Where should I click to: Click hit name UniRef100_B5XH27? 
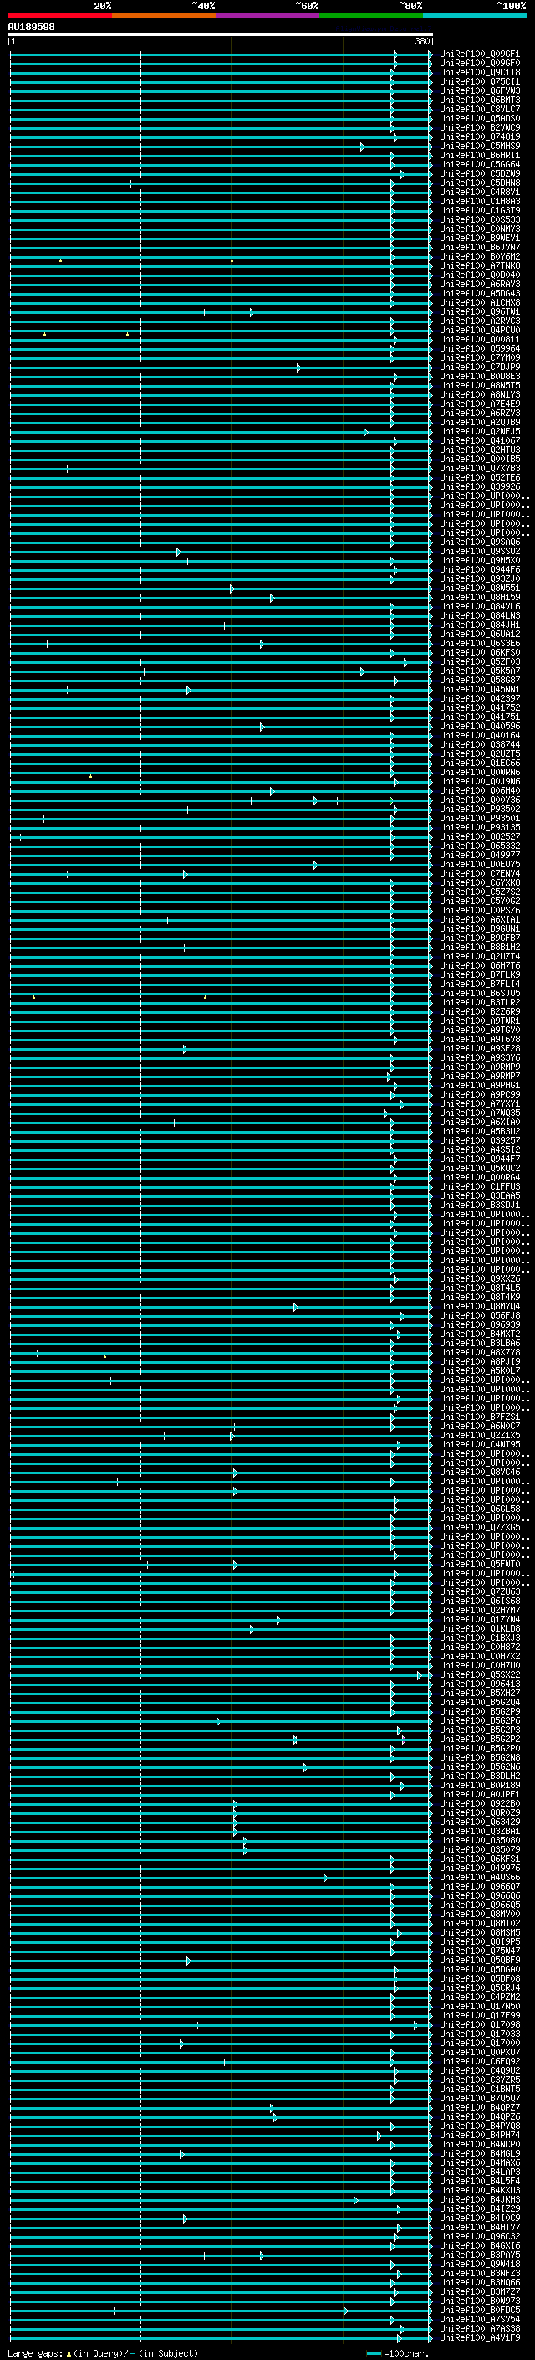pyautogui.click(x=480, y=1693)
